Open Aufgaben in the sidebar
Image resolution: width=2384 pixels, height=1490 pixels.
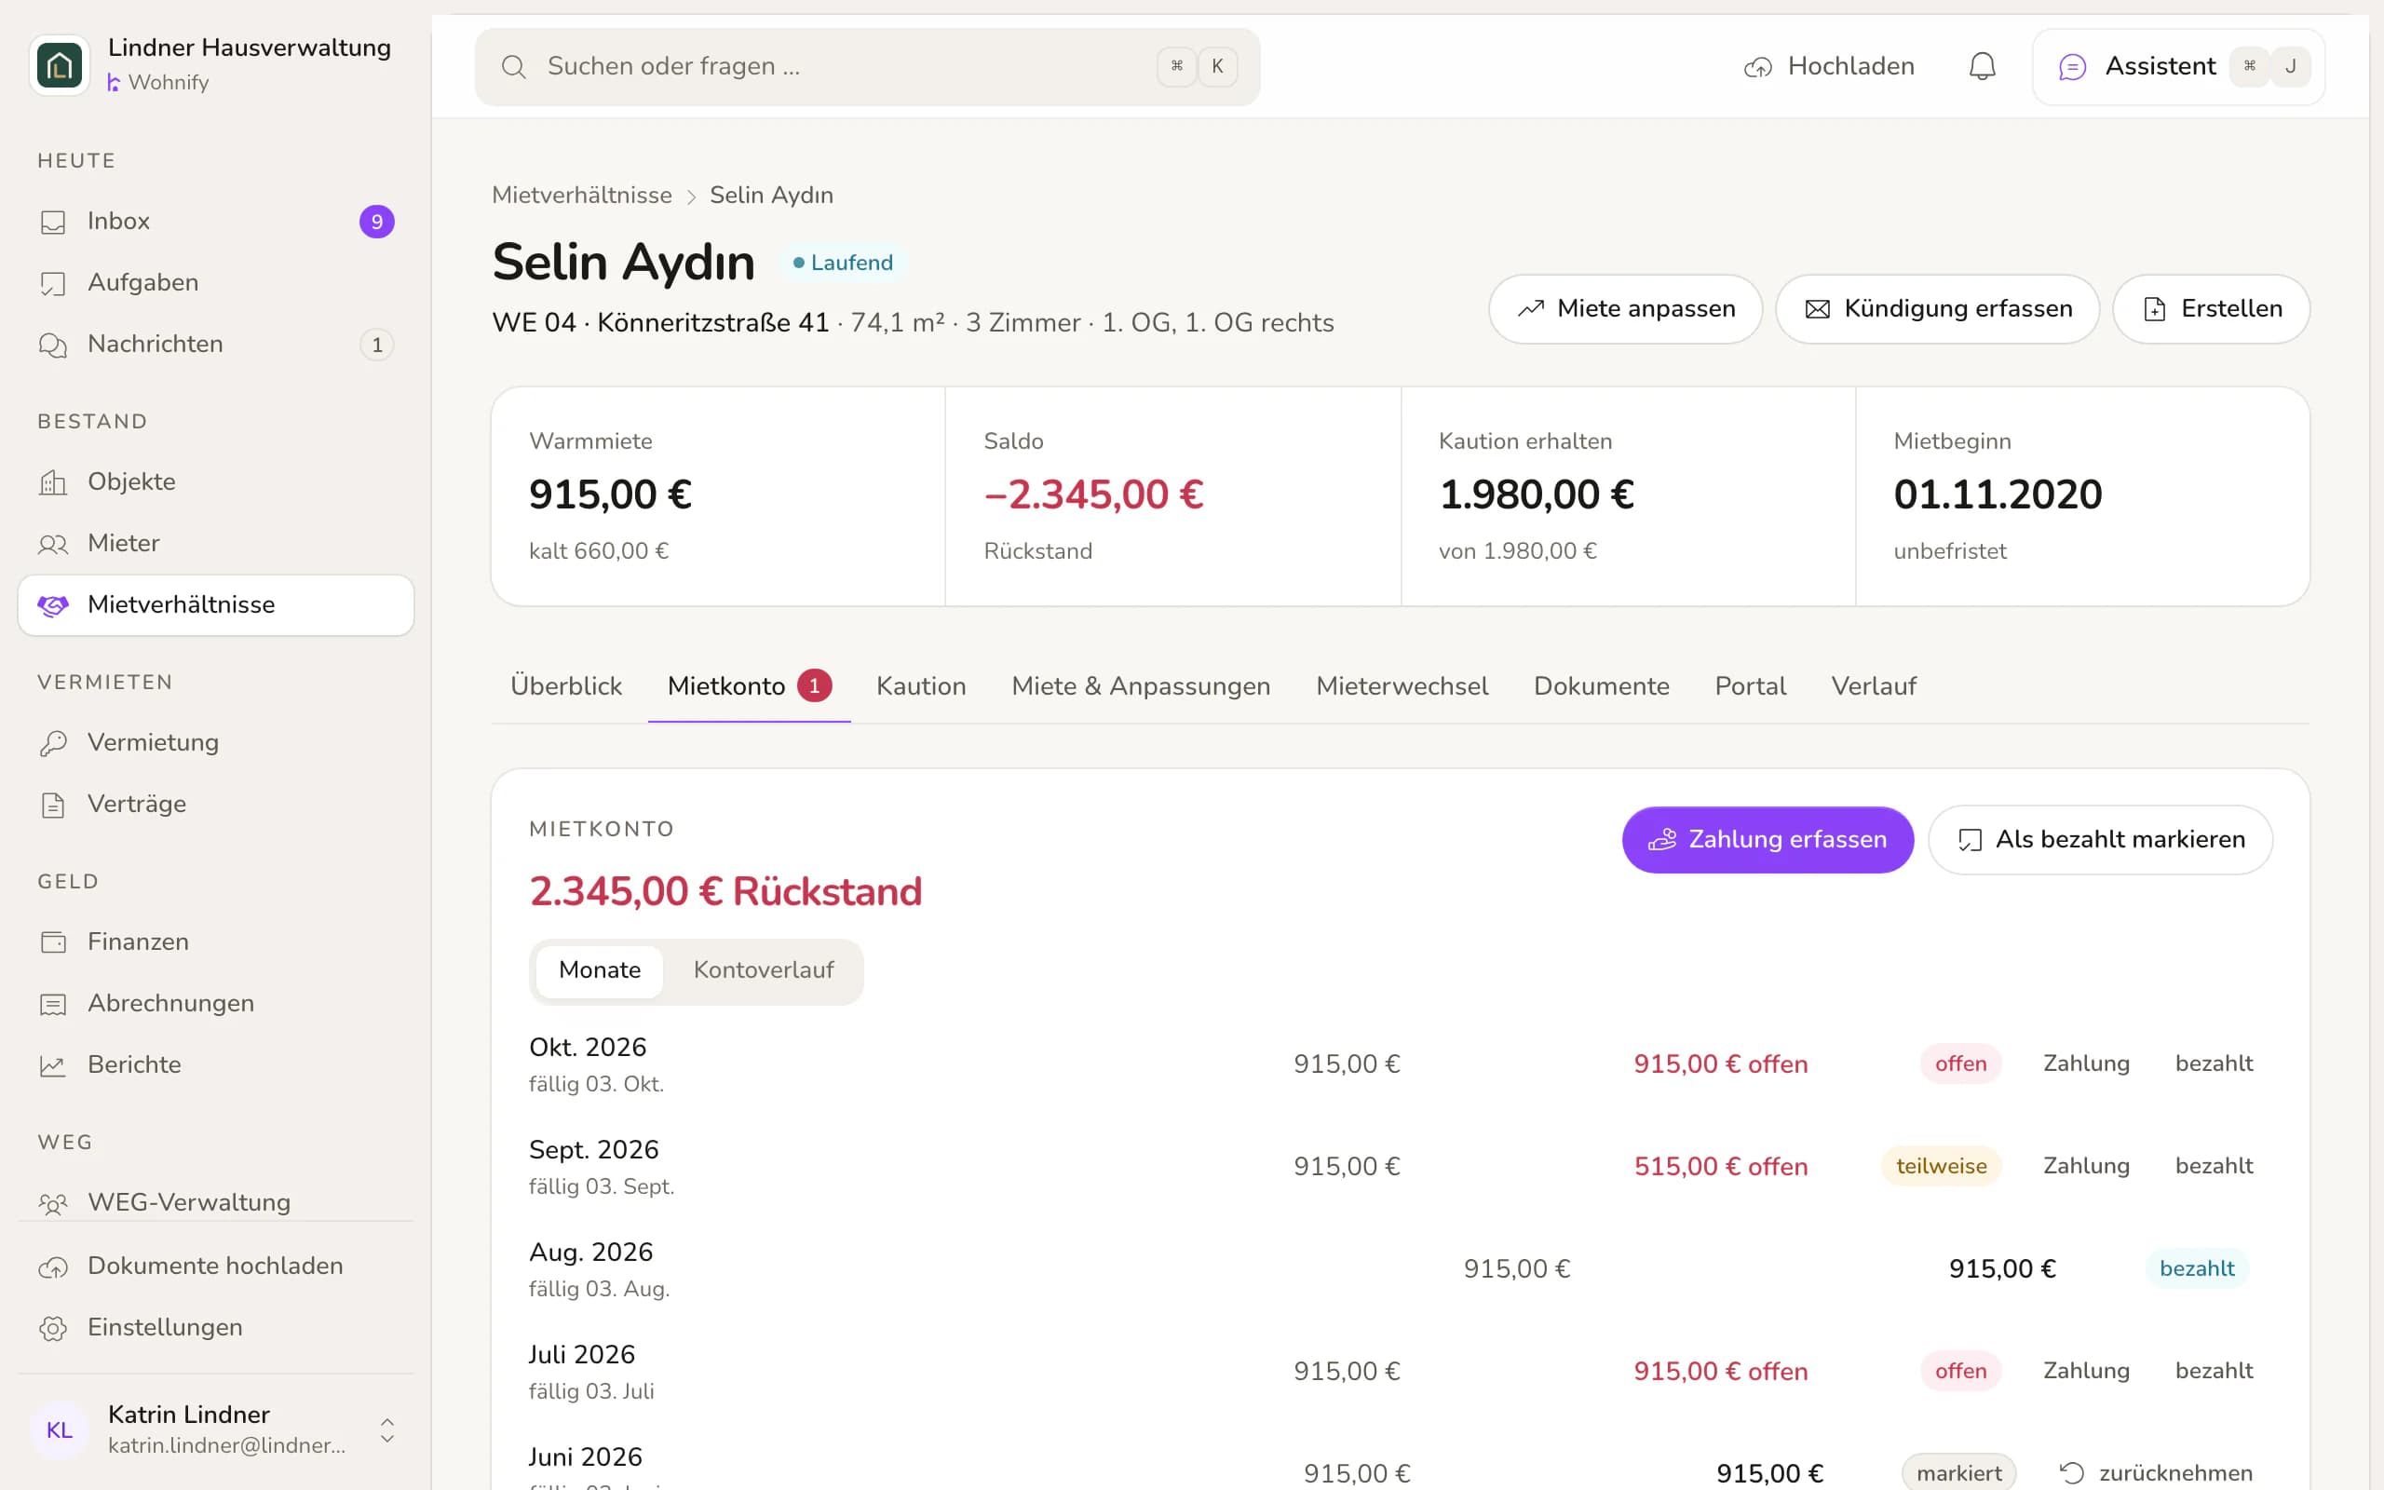216,283
